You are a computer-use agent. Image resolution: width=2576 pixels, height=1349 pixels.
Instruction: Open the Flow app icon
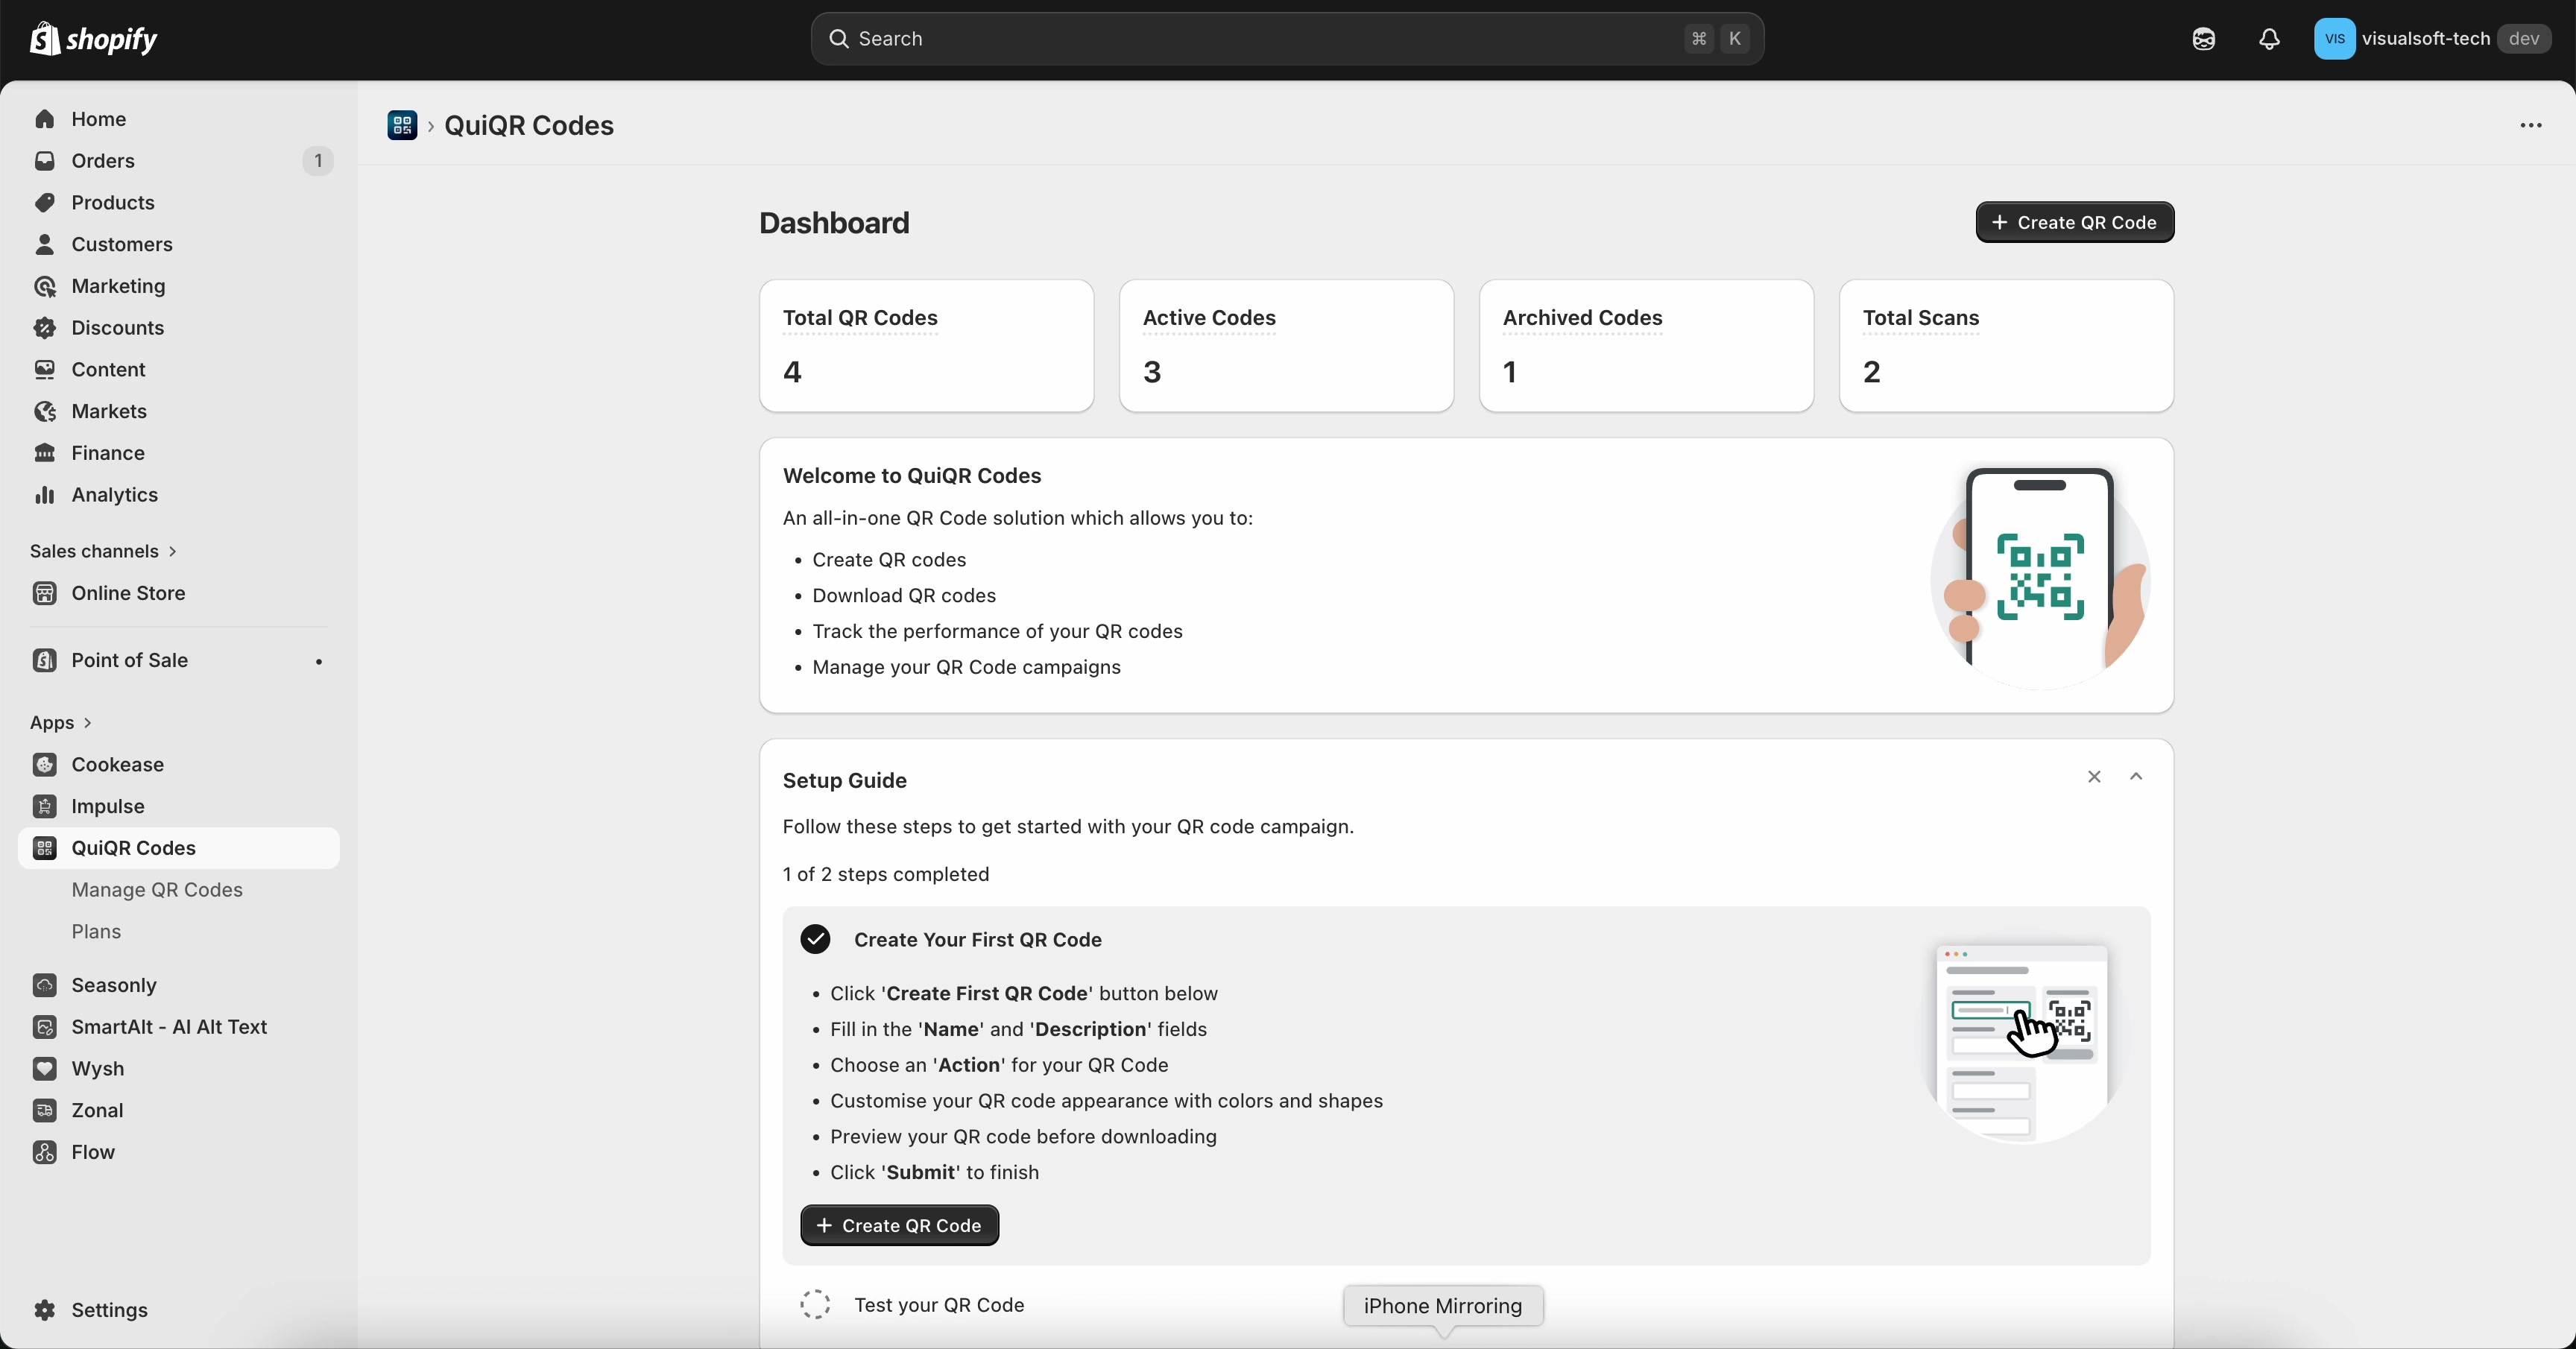tap(45, 1153)
